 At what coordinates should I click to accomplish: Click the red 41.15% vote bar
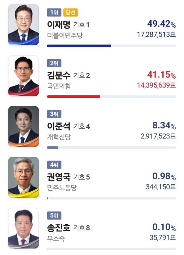tap(74, 97)
